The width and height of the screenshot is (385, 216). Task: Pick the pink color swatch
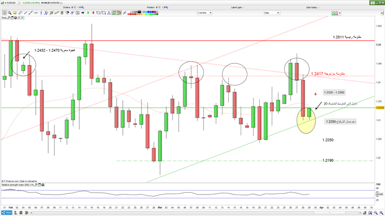pos(157,11)
